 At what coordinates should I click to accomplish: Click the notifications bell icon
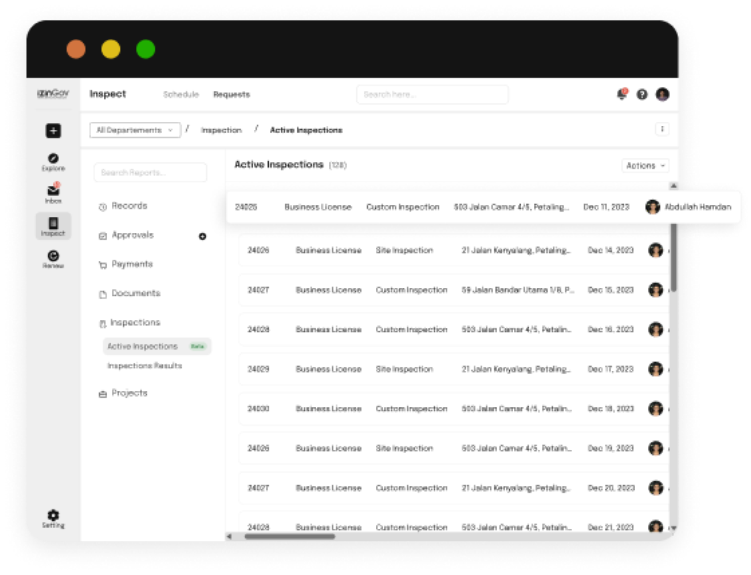tap(622, 94)
